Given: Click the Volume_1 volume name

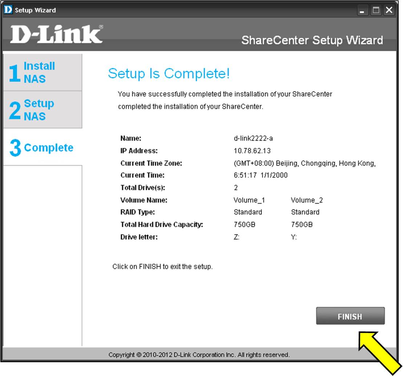Looking at the screenshot, I should (249, 200).
